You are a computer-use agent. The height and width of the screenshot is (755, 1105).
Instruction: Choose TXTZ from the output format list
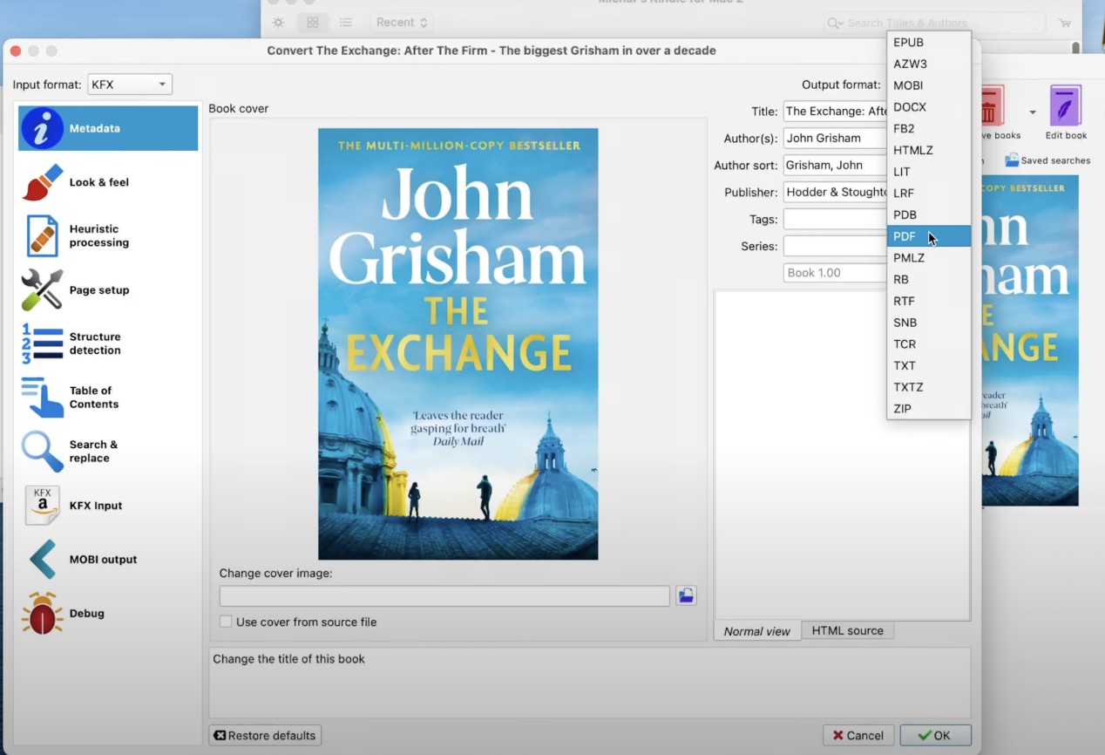(x=929, y=387)
